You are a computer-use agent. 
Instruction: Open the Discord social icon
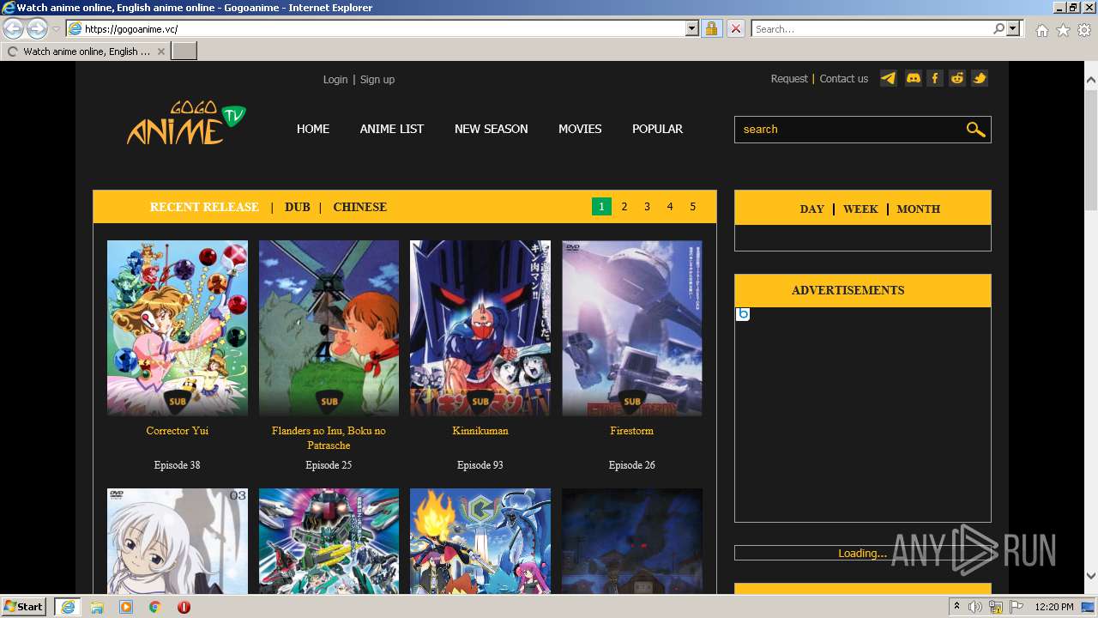click(x=913, y=78)
